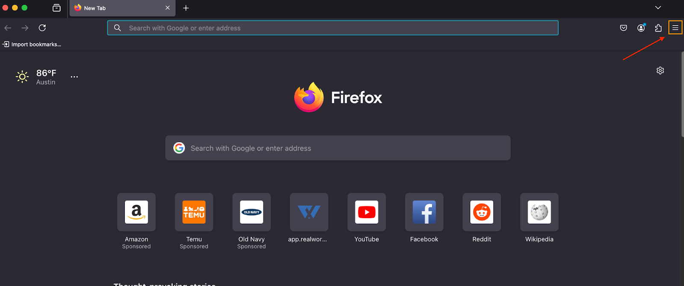Open the app.realwor... shortcut tile
The width and height of the screenshot is (684, 286).
(309, 212)
